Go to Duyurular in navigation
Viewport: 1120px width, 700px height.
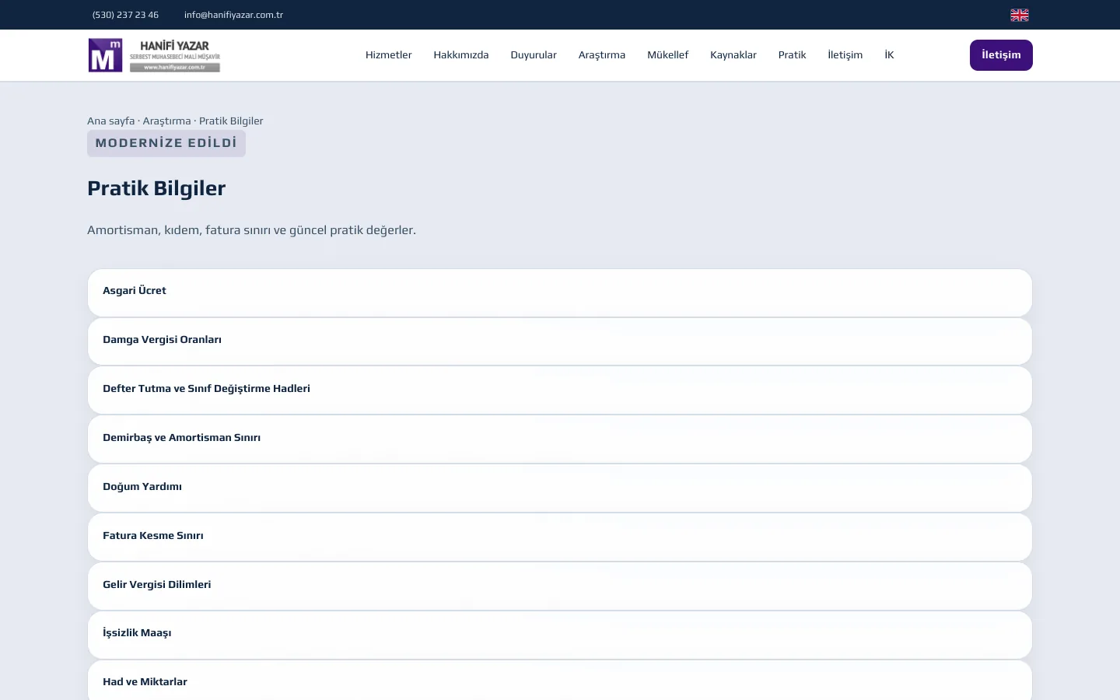click(534, 55)
